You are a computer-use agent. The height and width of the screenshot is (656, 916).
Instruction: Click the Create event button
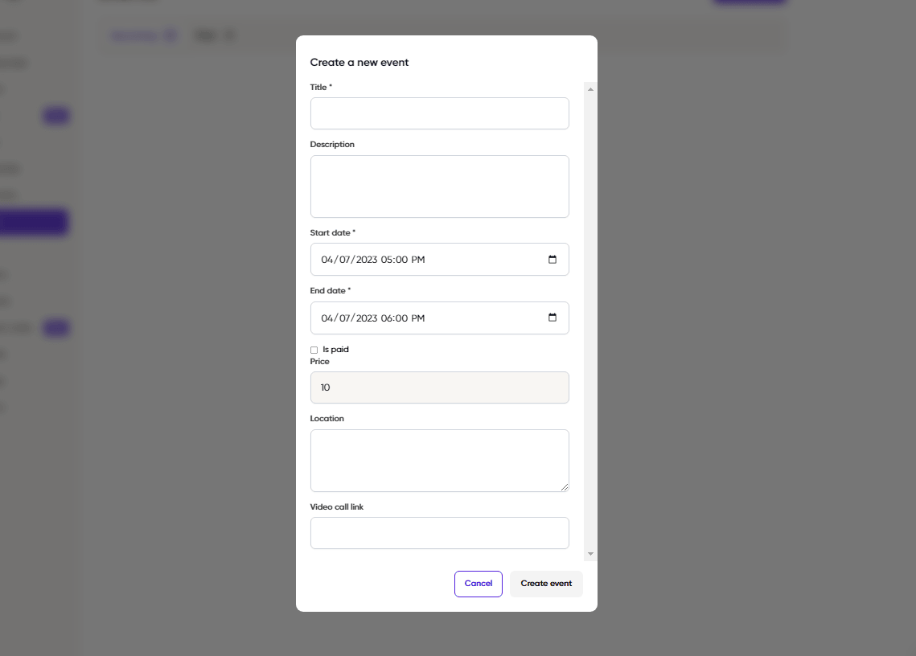pos(546,584)
